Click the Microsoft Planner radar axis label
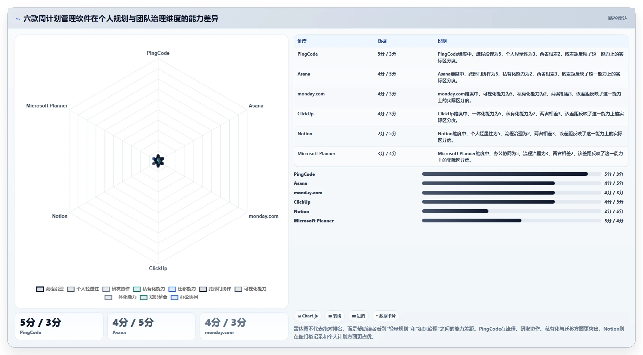The height and width of the screenshot is (355, 643). [x=47, y=106]
